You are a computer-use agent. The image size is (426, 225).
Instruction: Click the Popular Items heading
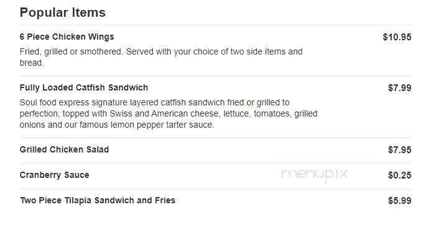pos(62,12)
